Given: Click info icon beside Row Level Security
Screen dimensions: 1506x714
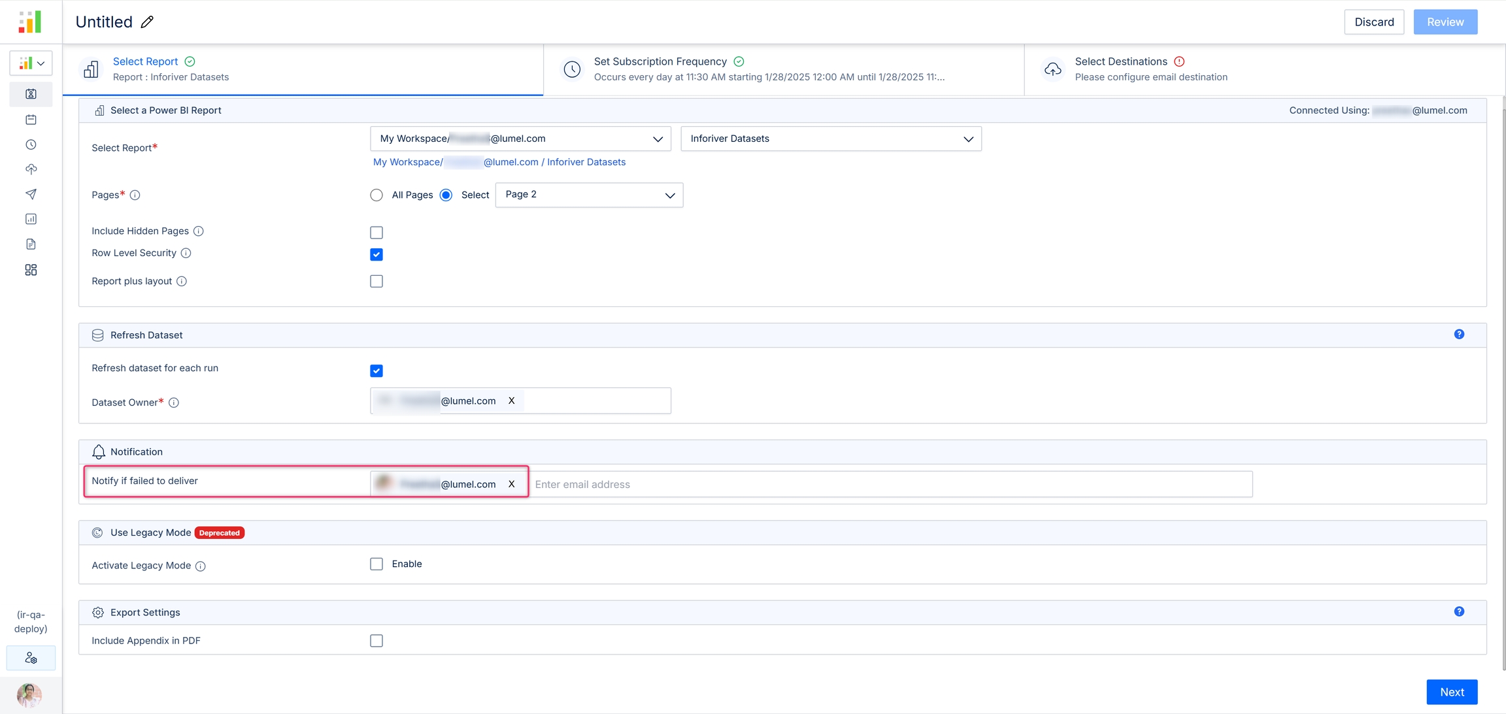Looking at the screenshot, I should pyautogui.click(x=186, y=253).
